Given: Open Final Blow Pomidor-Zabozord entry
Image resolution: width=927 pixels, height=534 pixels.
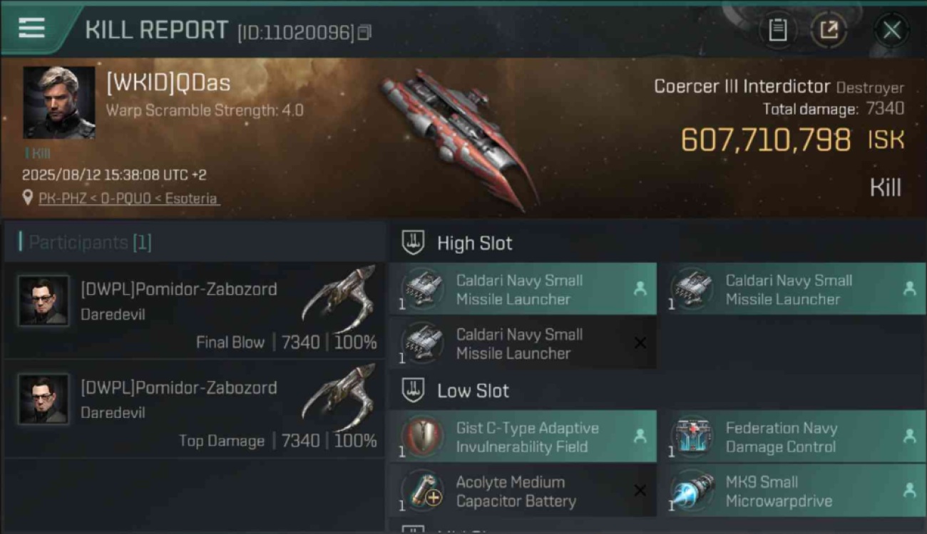Looking at the screenshot, I should coord(195,310).
